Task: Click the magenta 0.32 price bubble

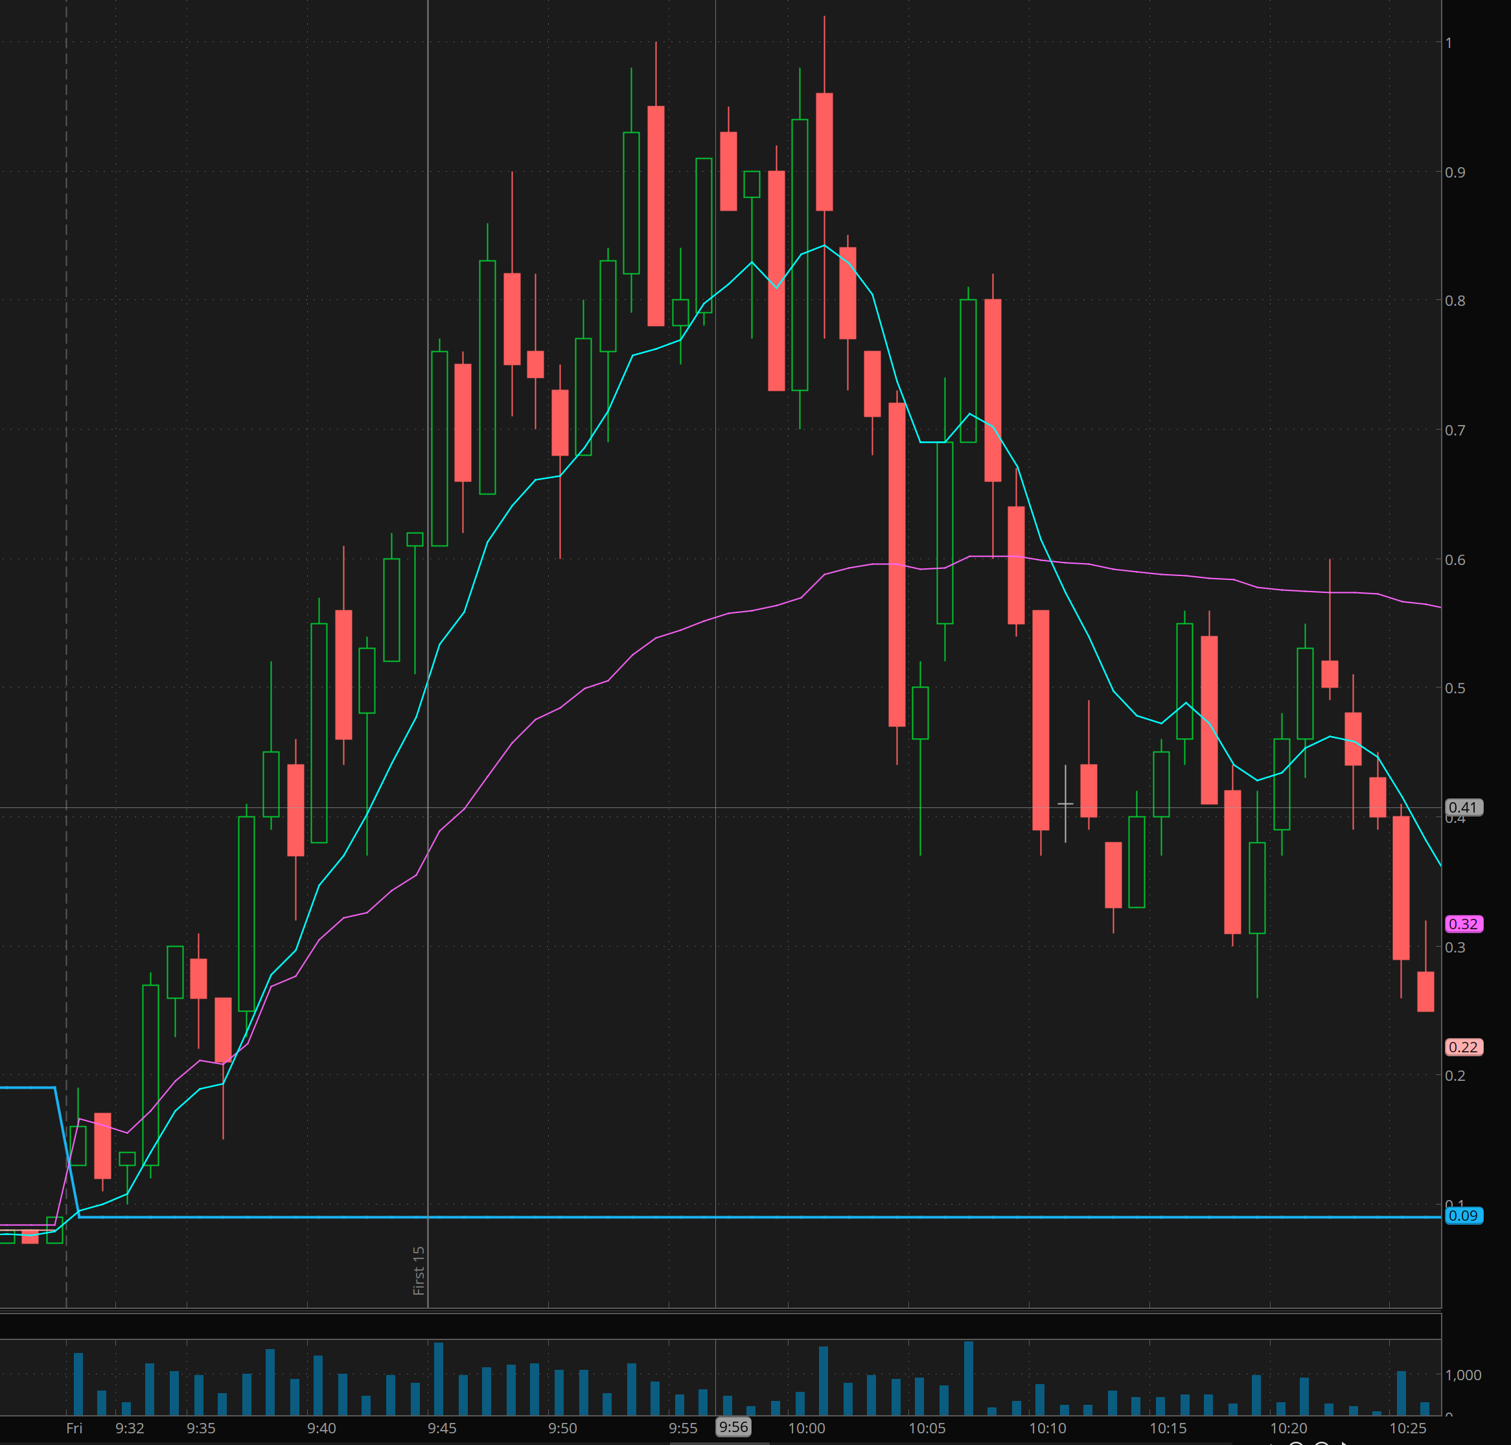Action: point(1462,923)
